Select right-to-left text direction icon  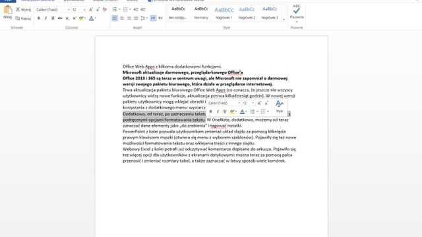pos(161,18)
